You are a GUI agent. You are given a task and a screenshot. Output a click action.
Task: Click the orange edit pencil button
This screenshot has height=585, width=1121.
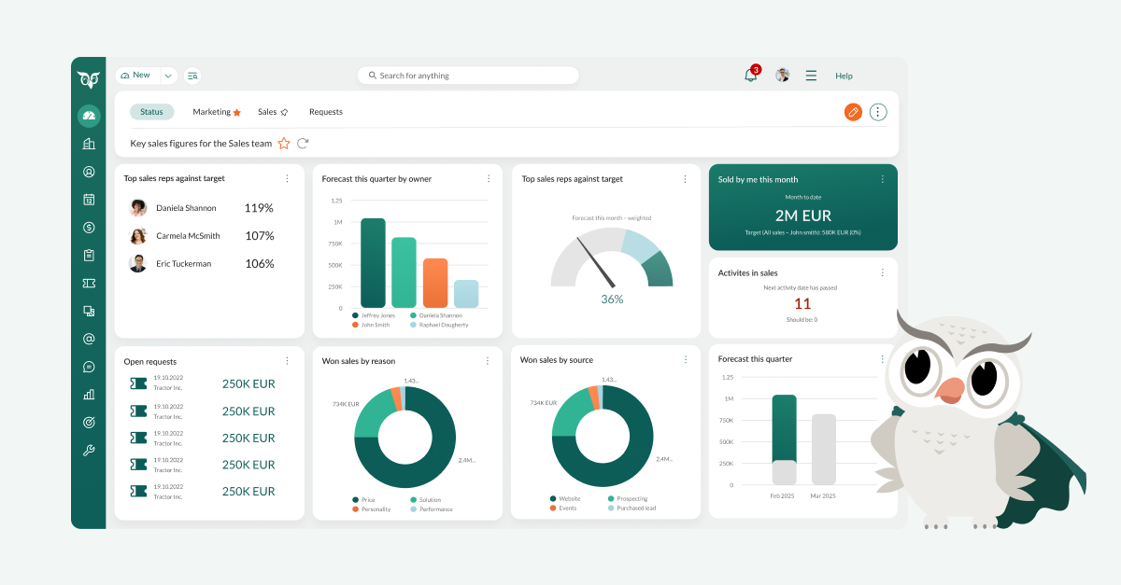(853, 112)
